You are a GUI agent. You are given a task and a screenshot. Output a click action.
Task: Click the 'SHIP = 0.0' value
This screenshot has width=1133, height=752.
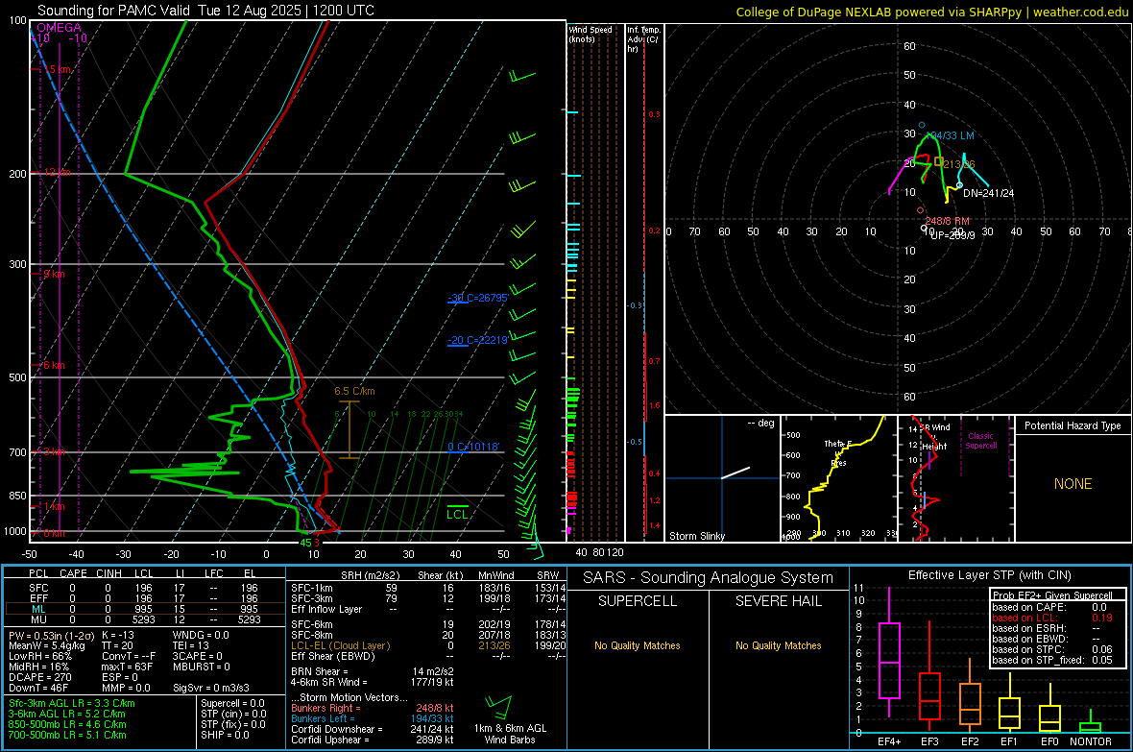(225, 735)
